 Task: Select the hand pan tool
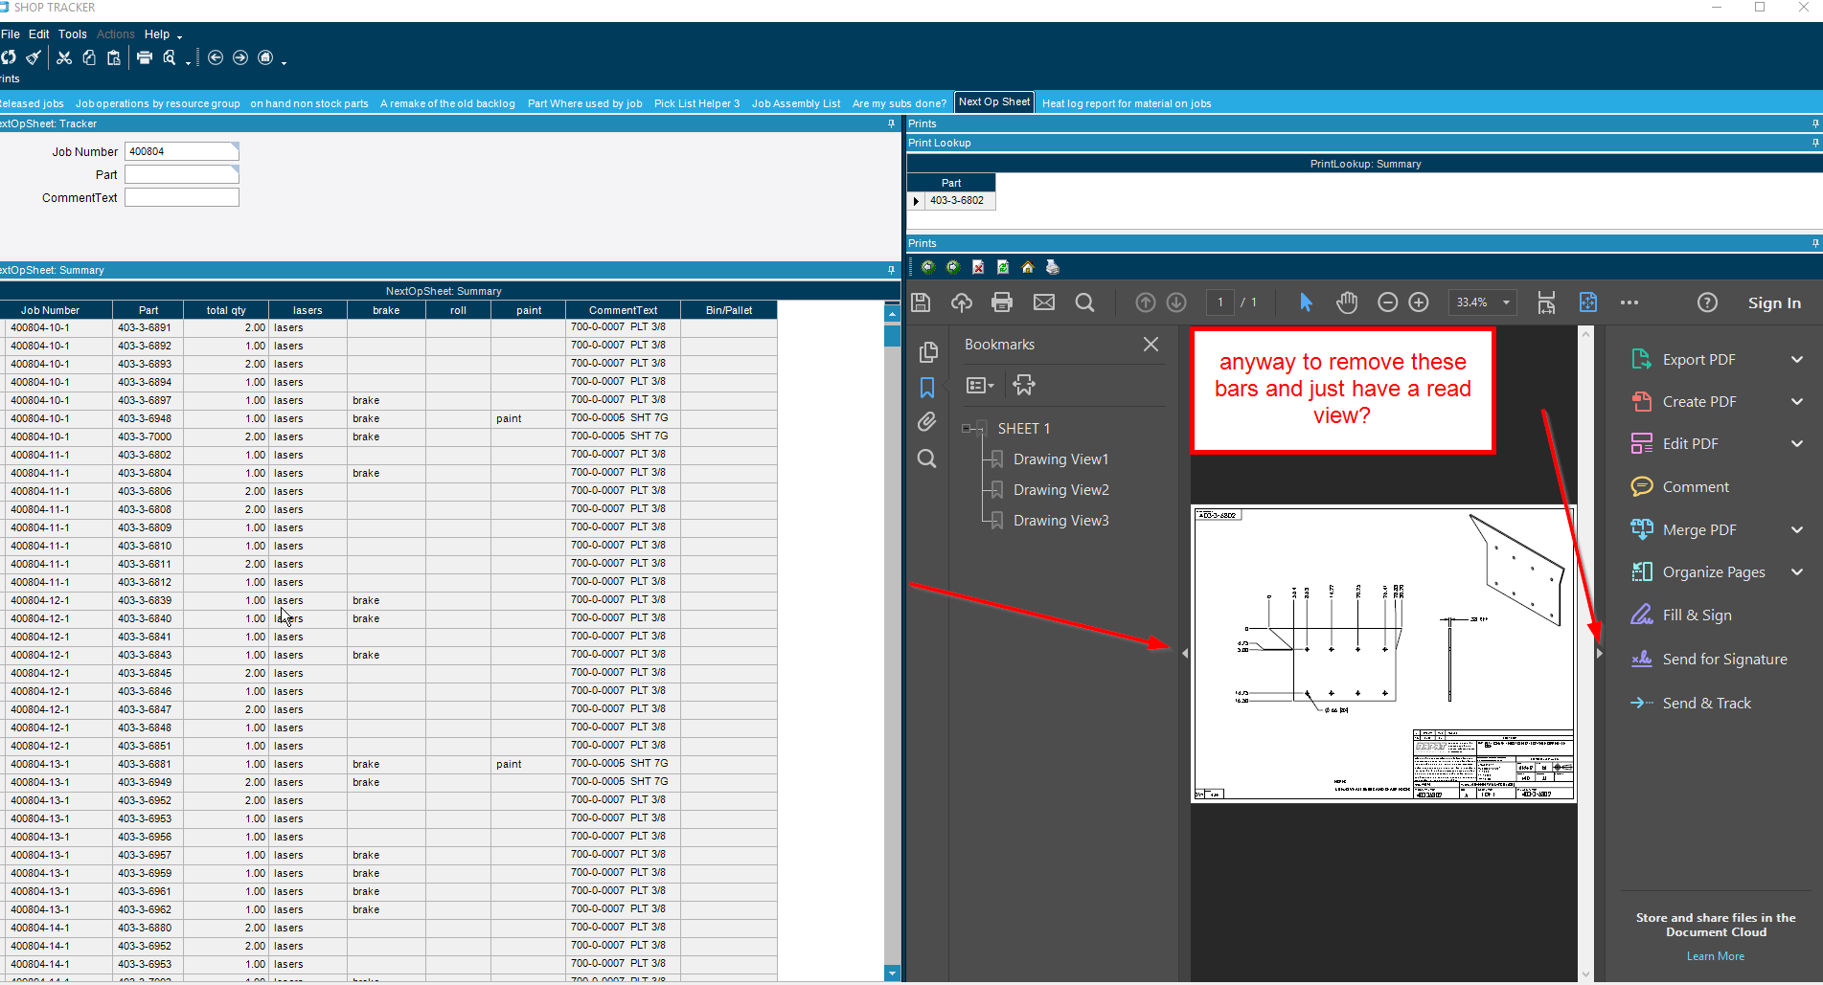[x=1347, y=302]
